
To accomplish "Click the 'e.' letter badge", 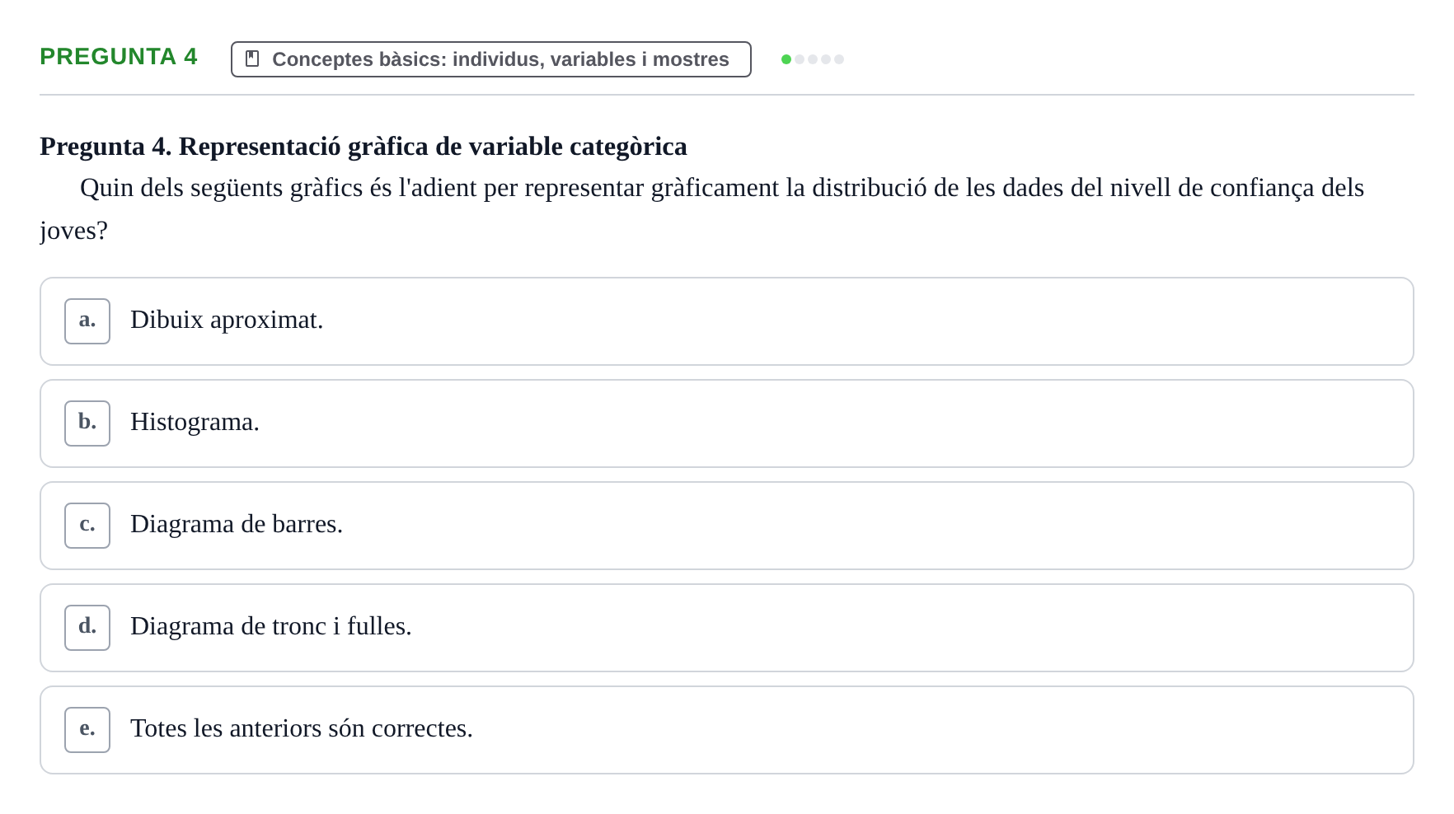I will tap(87, 730).
